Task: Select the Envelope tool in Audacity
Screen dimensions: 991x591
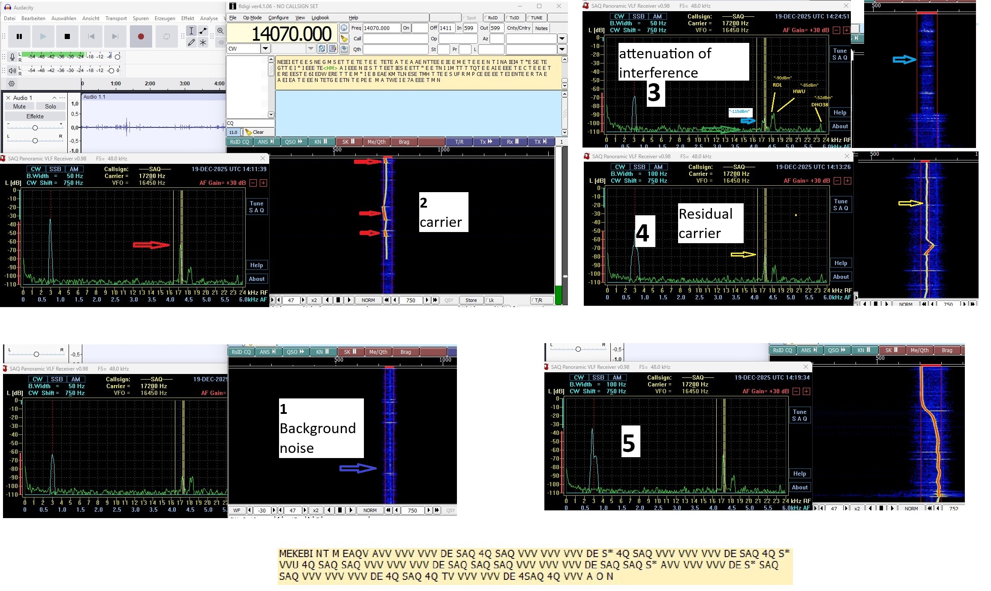Action: [x=203, y=31]
